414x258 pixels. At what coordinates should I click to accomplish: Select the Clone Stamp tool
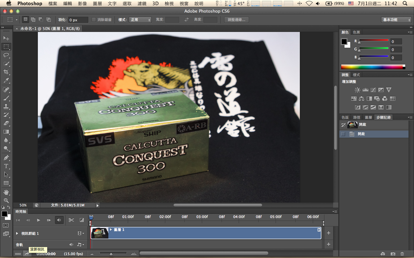point(6,106)
